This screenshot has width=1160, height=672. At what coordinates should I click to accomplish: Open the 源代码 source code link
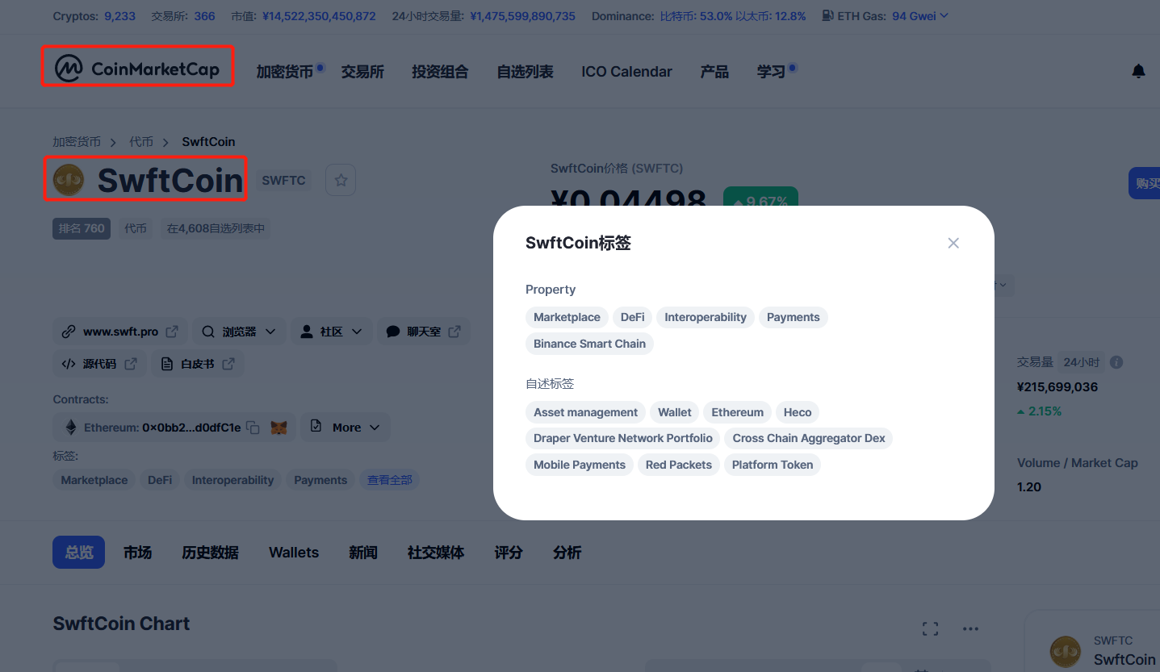pos(99,364)
